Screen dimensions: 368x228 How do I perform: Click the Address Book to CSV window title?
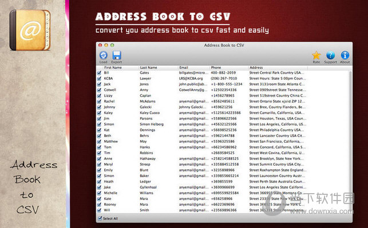coord(224,45)
